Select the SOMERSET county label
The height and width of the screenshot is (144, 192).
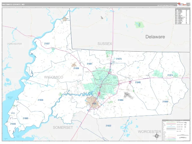(x=63, y=127)
